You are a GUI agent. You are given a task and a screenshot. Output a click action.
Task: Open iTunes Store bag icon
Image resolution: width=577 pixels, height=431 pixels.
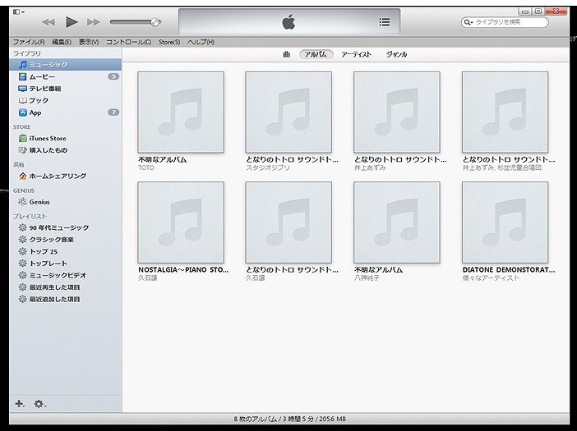coord(23,138)
